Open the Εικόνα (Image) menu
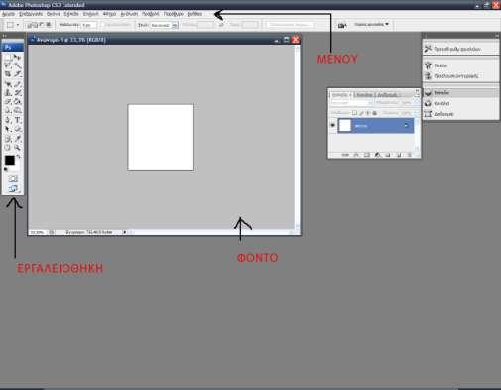 (x=53, y=14)
